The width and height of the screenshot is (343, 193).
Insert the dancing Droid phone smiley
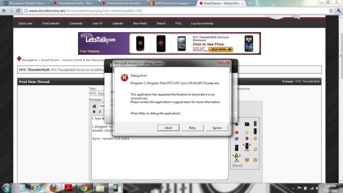click(x=247, y=147)
